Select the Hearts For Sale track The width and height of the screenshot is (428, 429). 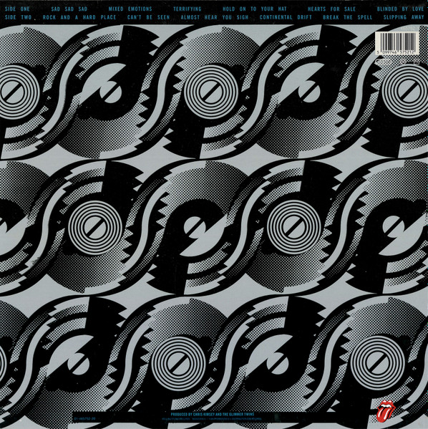click(331, 9)
